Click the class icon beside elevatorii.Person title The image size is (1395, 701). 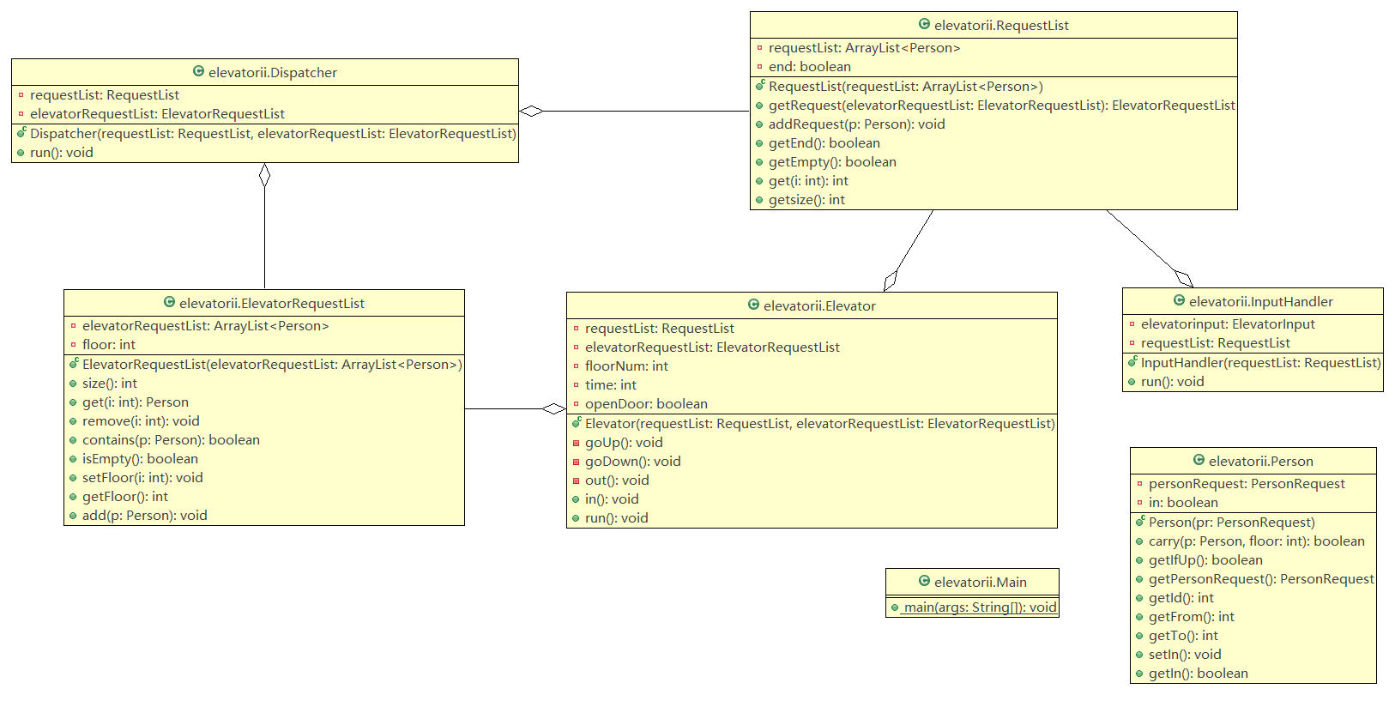(1199, 461)
